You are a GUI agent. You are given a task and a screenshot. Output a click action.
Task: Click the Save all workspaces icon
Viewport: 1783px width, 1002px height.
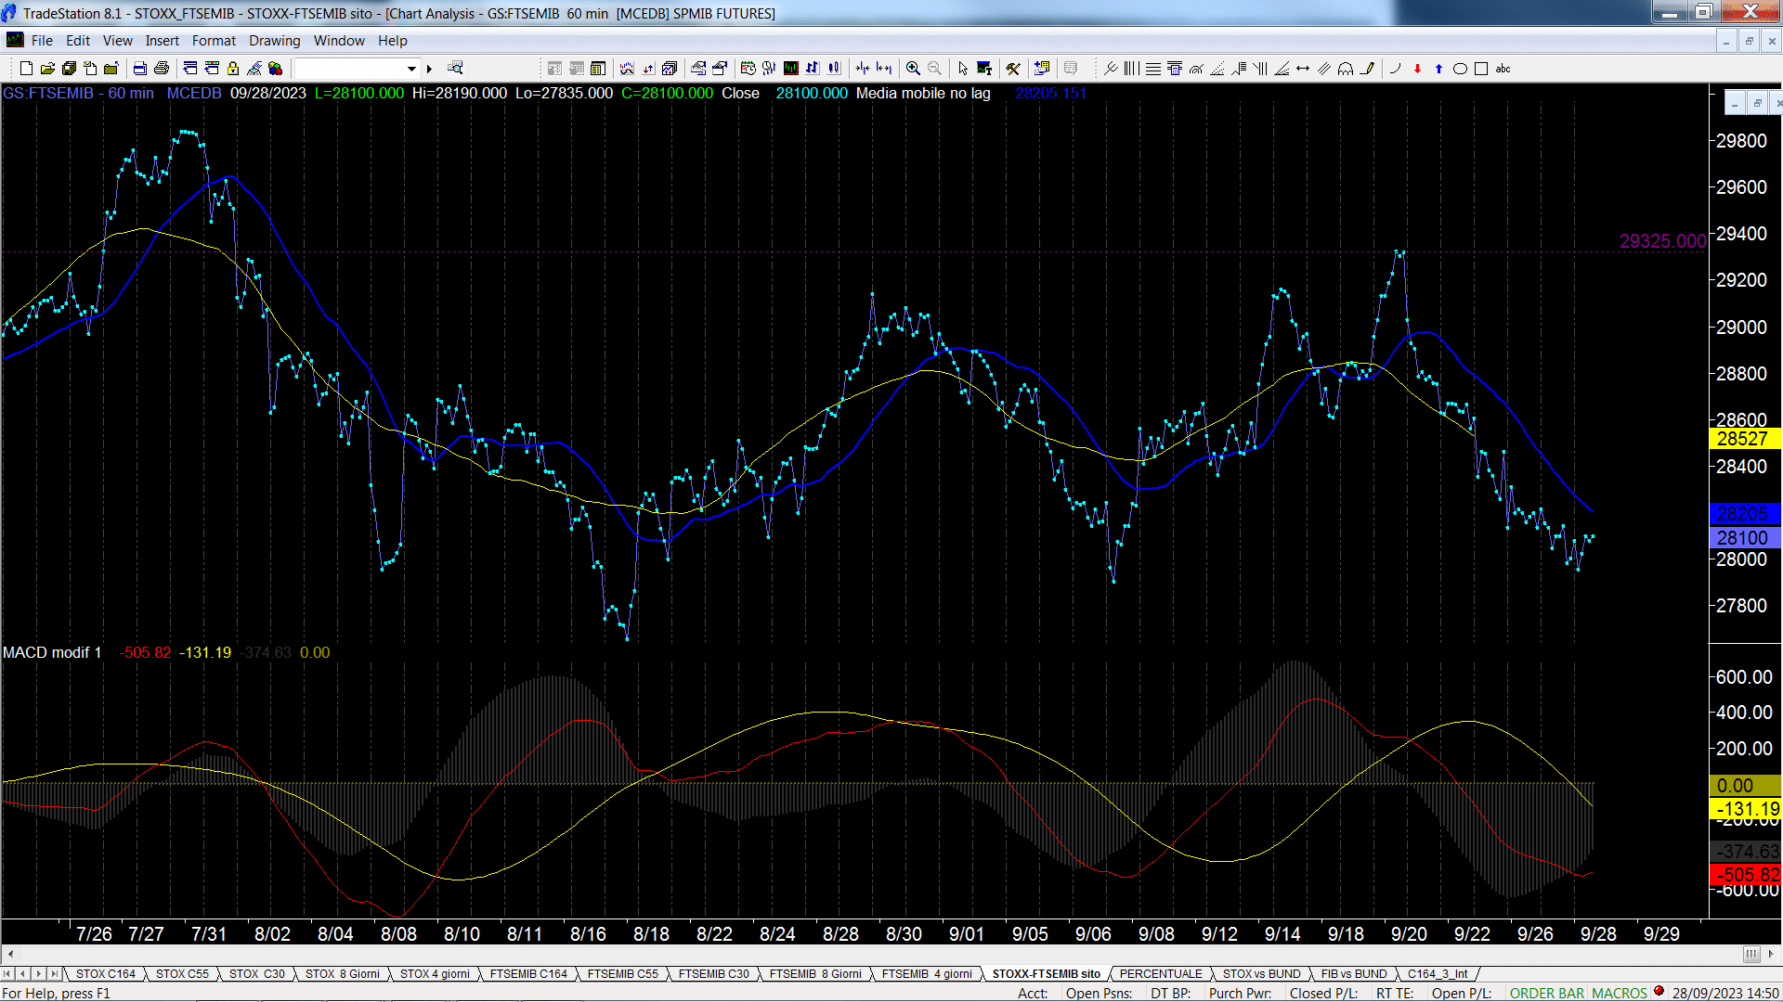[x=69, y=68]
